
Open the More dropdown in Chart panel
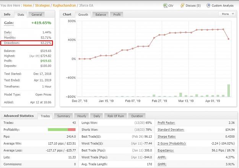click(x=227, y=14)
